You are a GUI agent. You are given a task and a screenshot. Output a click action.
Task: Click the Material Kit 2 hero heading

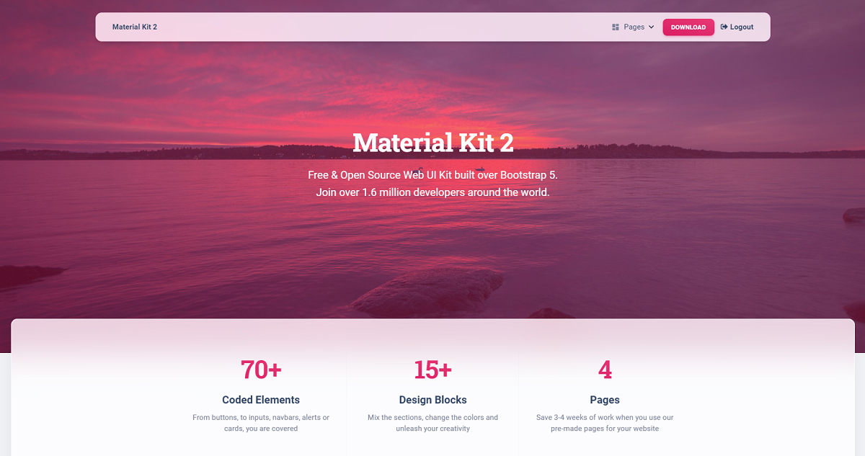coord(433,143)
